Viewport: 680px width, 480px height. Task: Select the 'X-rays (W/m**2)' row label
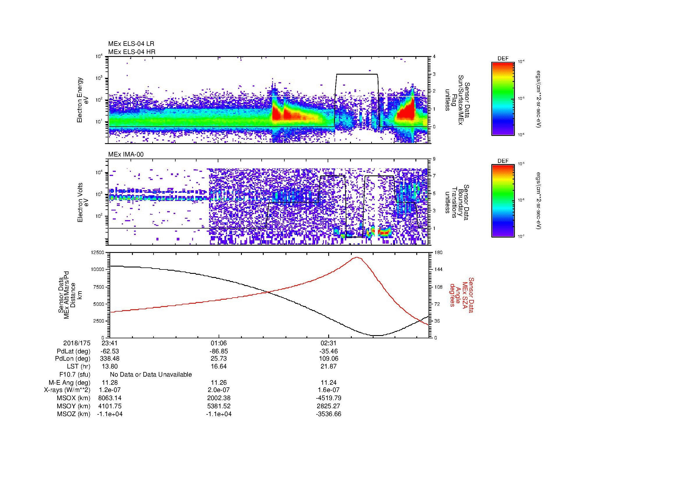67,390
